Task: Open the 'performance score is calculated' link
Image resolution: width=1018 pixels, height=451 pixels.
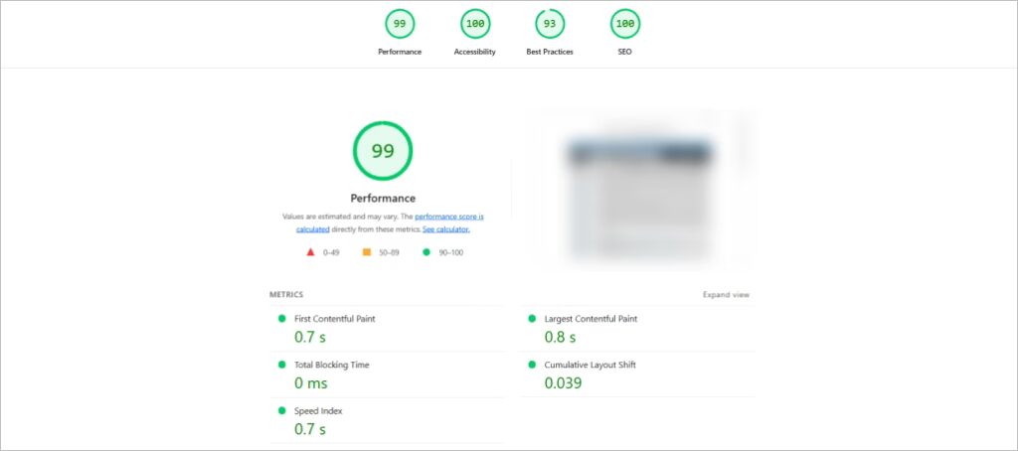Action: [448, 217]
